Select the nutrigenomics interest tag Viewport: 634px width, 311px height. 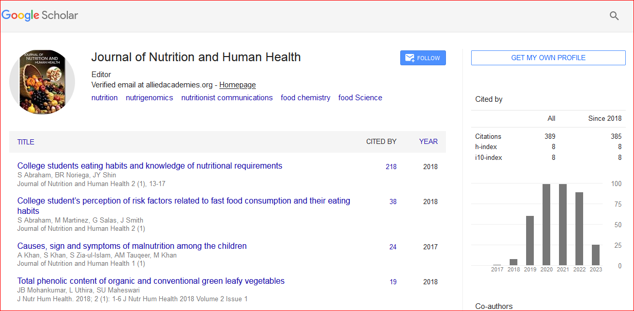pos(150,98)
